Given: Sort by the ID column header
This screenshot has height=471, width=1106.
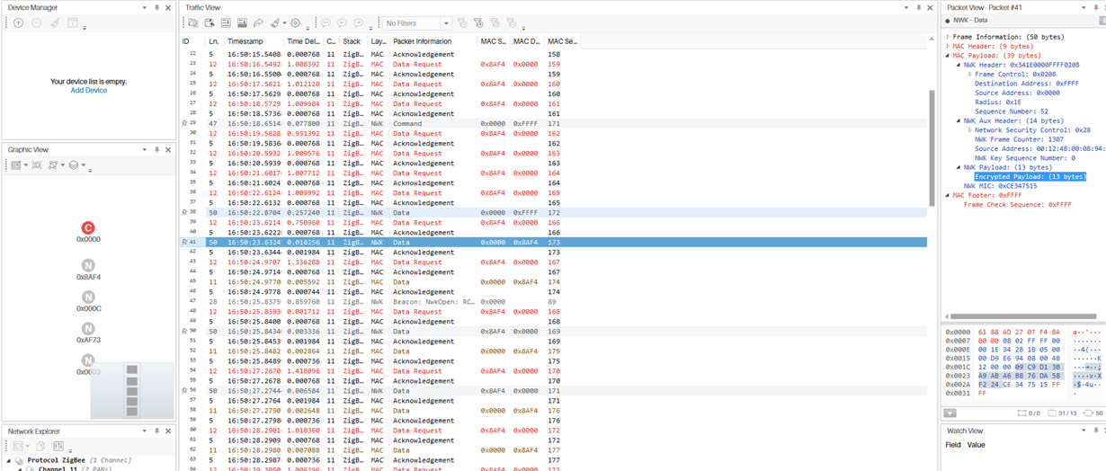Looking at the screenshot, I should [x=192, y=41].
